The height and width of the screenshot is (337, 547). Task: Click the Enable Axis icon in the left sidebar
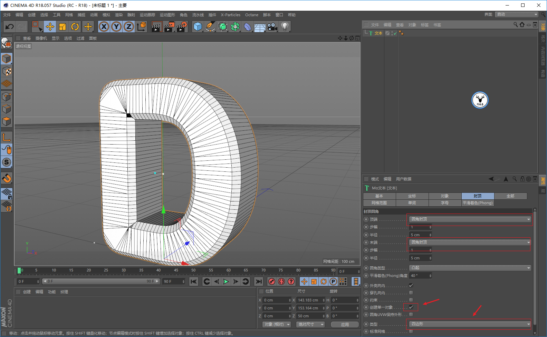[7, 137]
